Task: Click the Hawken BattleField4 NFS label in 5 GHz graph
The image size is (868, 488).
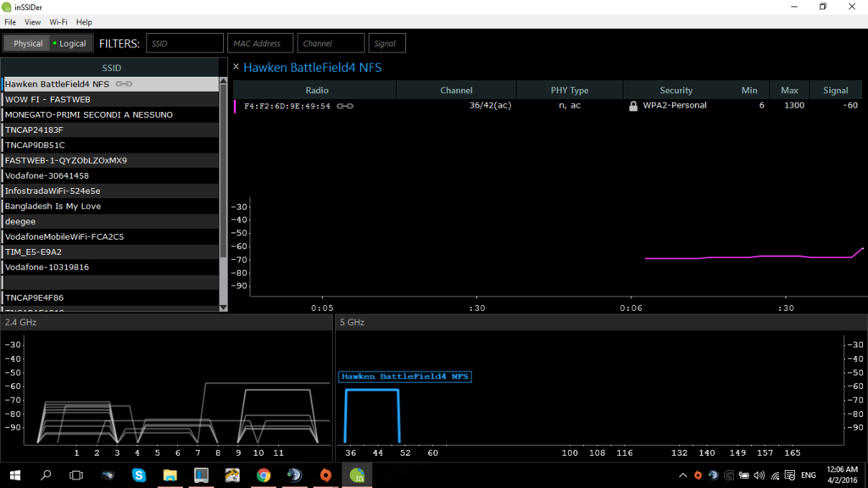Action: (x=404, y=376)
